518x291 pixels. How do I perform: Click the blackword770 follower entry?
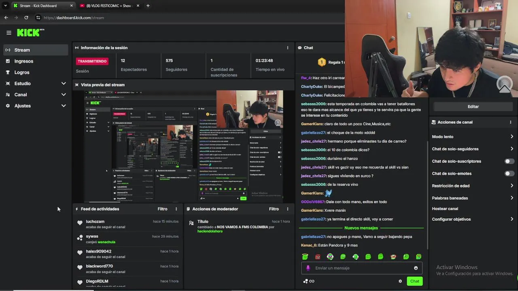[x=127, y=269]
